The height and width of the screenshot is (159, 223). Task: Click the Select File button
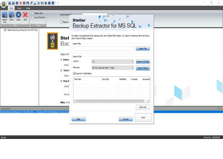click(x=143, y=48)
